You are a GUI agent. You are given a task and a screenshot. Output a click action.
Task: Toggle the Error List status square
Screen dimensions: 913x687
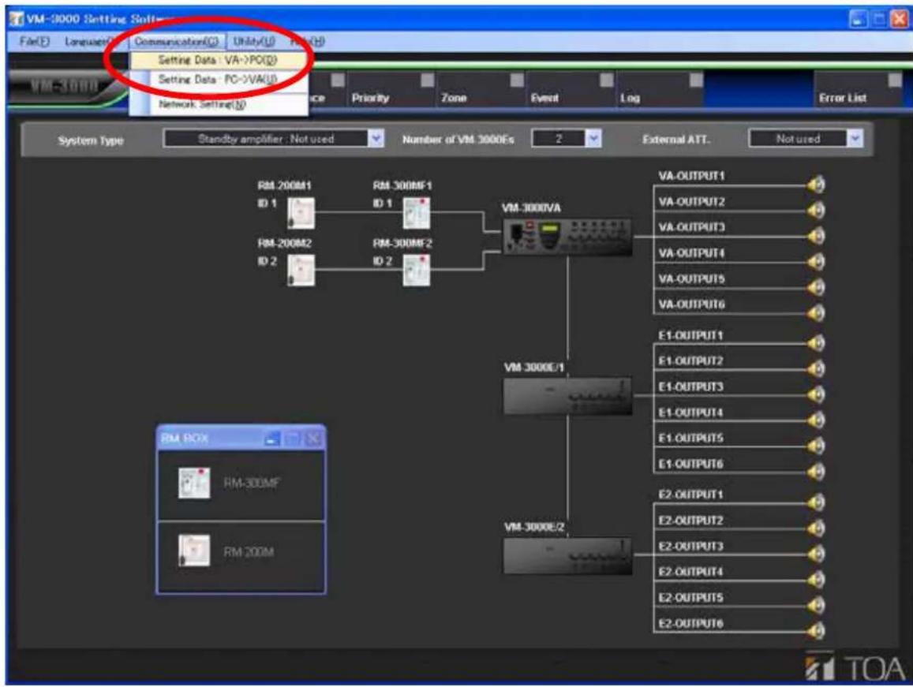(x=895, y=80)
